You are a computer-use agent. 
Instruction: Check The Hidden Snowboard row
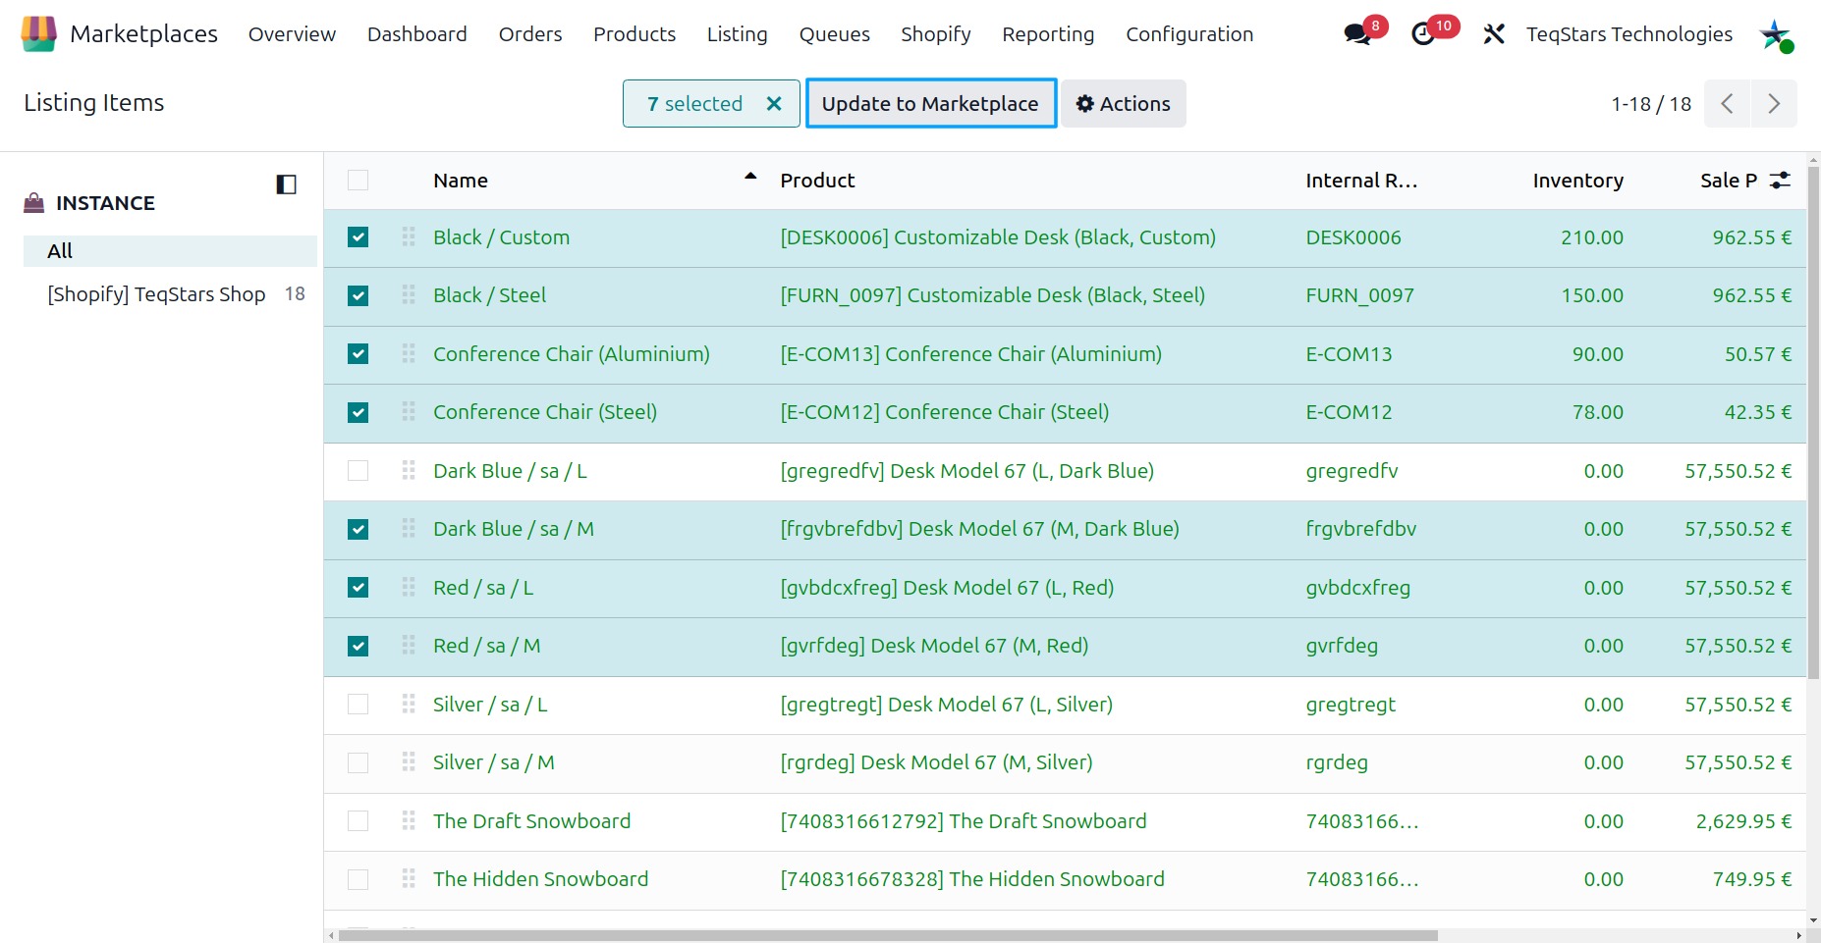(x=359, y=879)
